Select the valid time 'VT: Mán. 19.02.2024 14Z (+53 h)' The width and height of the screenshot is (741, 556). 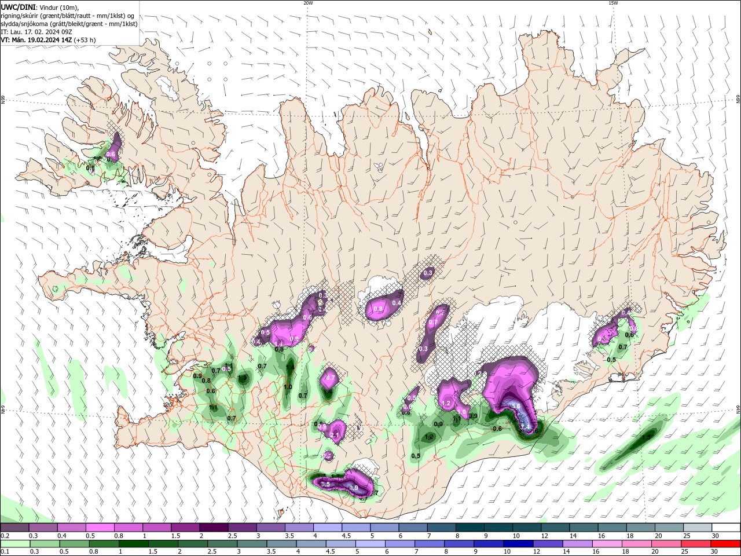click(x=49, y=40)
